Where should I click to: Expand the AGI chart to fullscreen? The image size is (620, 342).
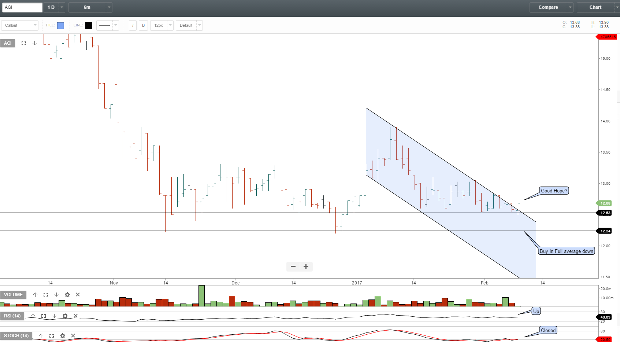[x=23, y=43]
